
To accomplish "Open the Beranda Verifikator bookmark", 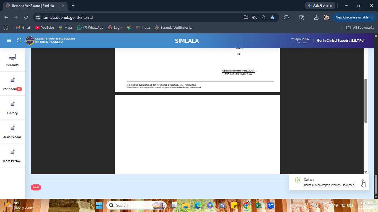I will pyautogui.click(x=174, y=28).
